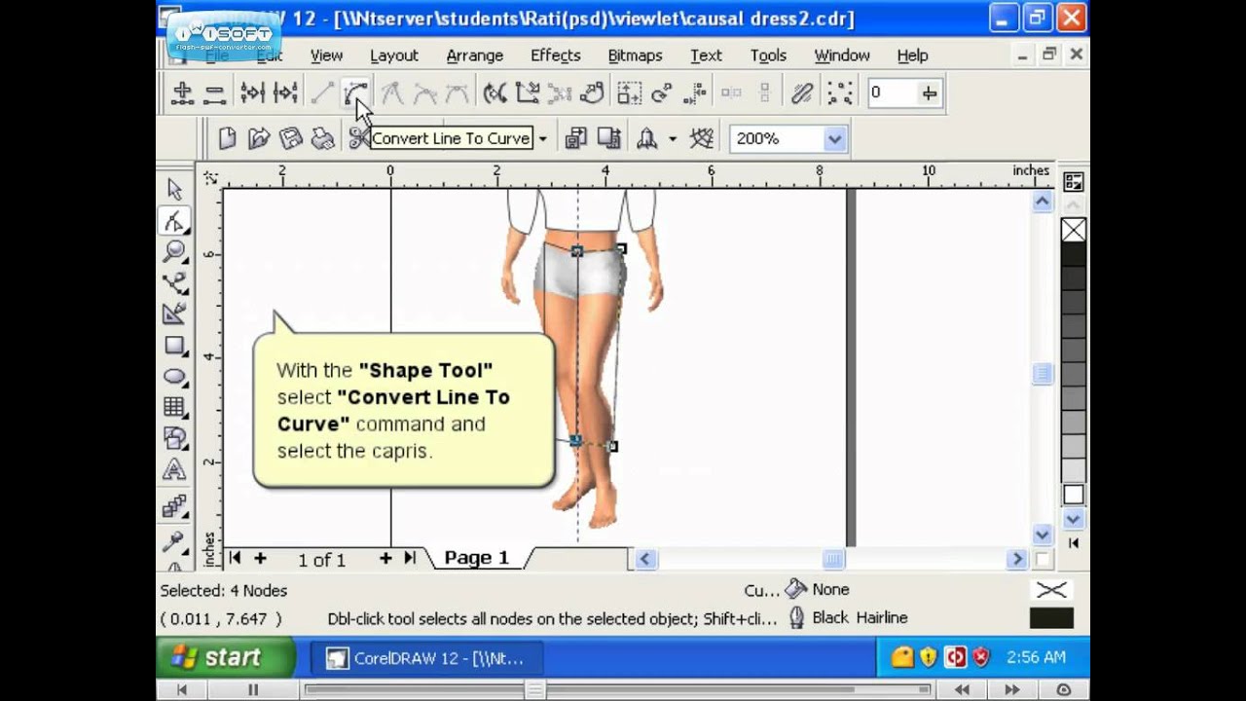This screenshot has width=1246, height=701.
Task: Select the Ellipse tool
Action: coord(174,376)
